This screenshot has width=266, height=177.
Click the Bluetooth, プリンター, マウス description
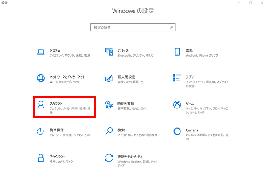pyautogui.click(x=135, y=56)
